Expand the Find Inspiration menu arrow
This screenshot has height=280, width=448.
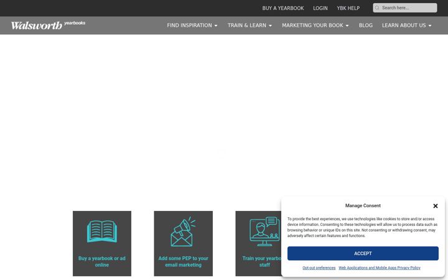(x=216, y=26)
